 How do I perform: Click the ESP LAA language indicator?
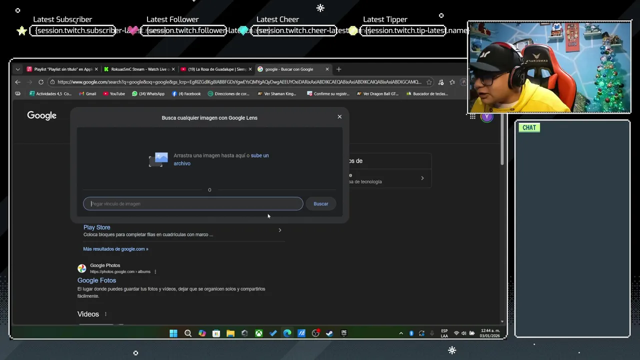coord(444,333)
